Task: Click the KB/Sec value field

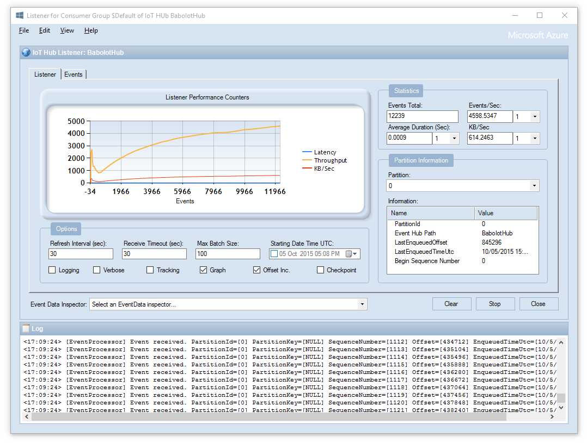Action: [490, 138]
